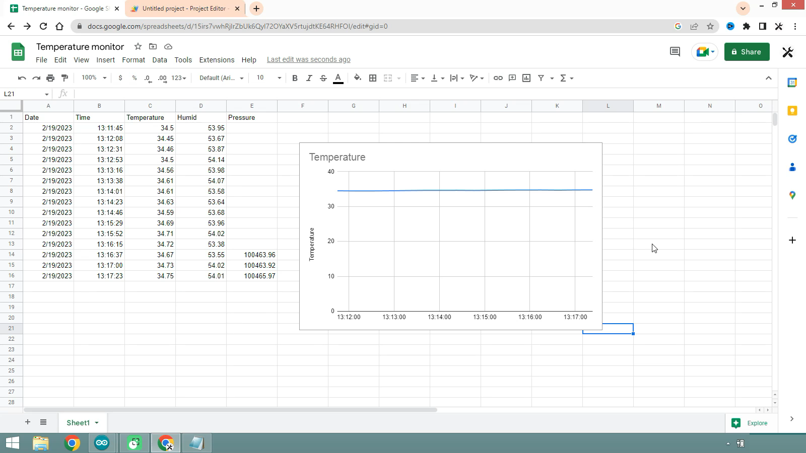806x453 pixels.
Task: Get add-ons with plus icon
Action: click(x=792, y=240)
